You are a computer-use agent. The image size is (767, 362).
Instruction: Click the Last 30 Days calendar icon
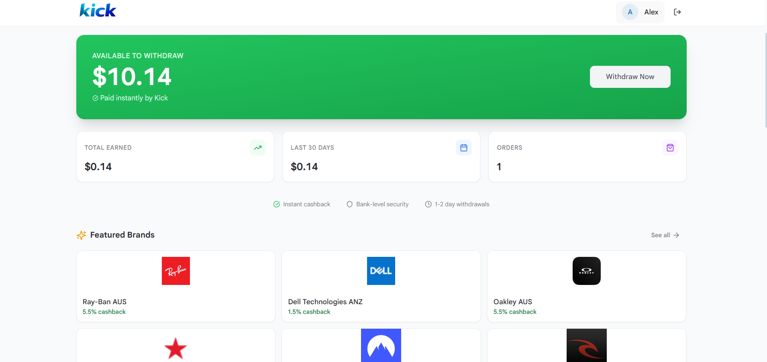[464, 148]
